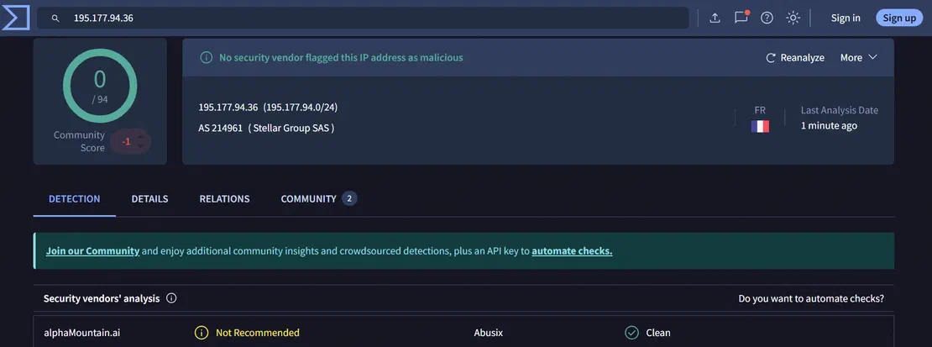Open the automate checks link
The image size is (932, 347).
(x=572, y=250)
